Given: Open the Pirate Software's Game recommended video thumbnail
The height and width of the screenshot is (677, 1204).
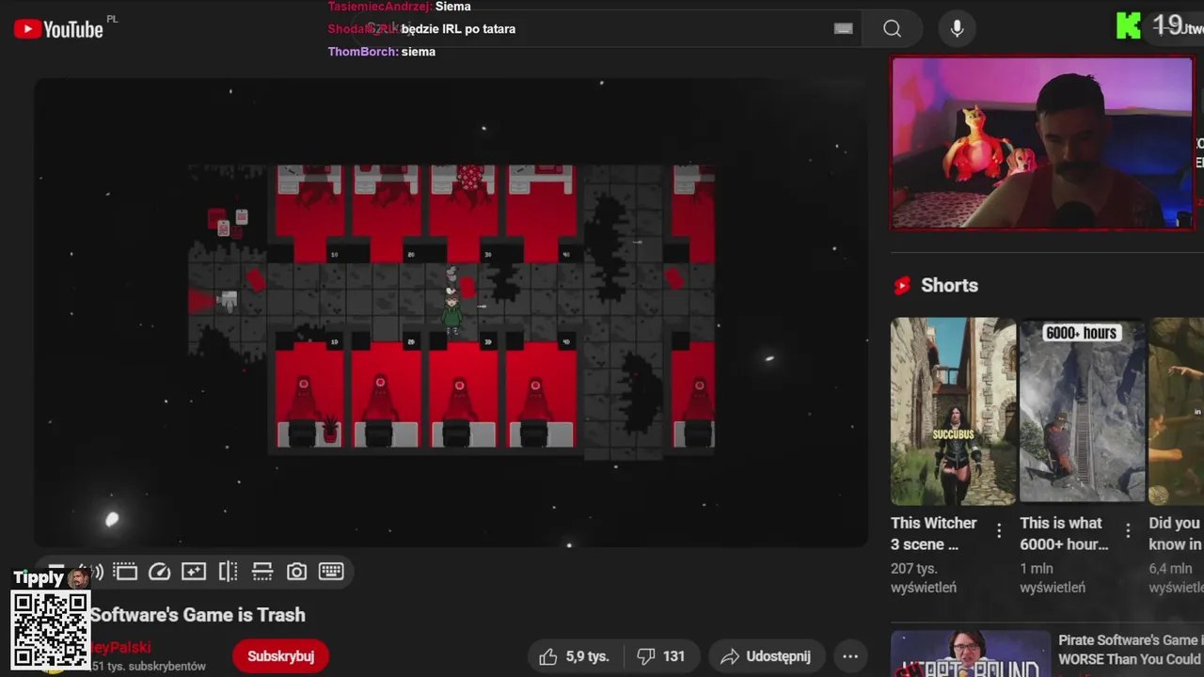Looking at the screenshot, I should 970,653.
